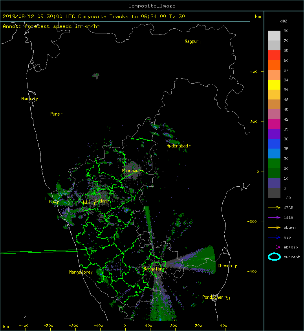Select the light blue 35-30 dBZ swatch

point(274,153)
